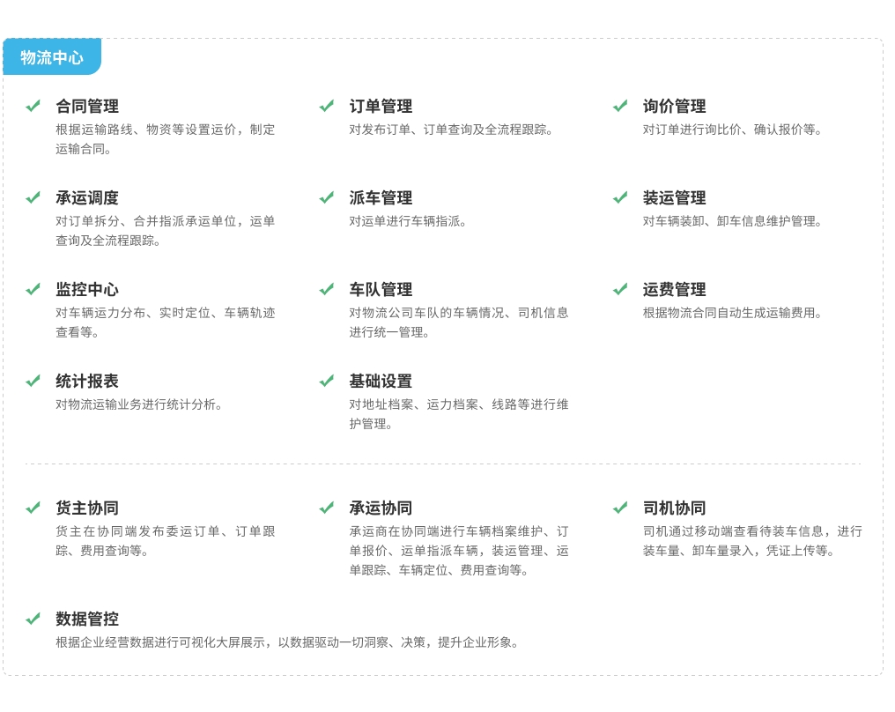Open the 承运协同 heading
895x712 pixels.
[x=381, y=508]
